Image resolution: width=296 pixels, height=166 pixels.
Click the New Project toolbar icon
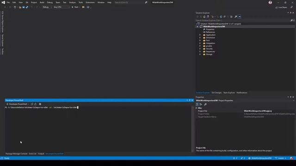pyautogui.click(x=15, y=7)
